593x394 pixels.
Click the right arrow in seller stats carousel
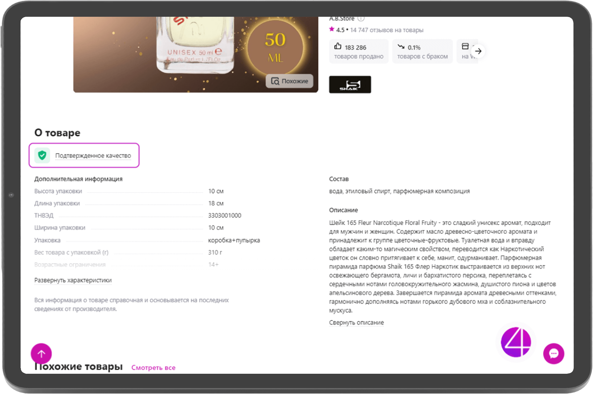478,51
